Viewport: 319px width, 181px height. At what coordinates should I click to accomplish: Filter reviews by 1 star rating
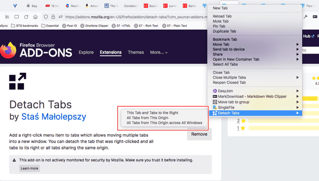tap(241, 128)
